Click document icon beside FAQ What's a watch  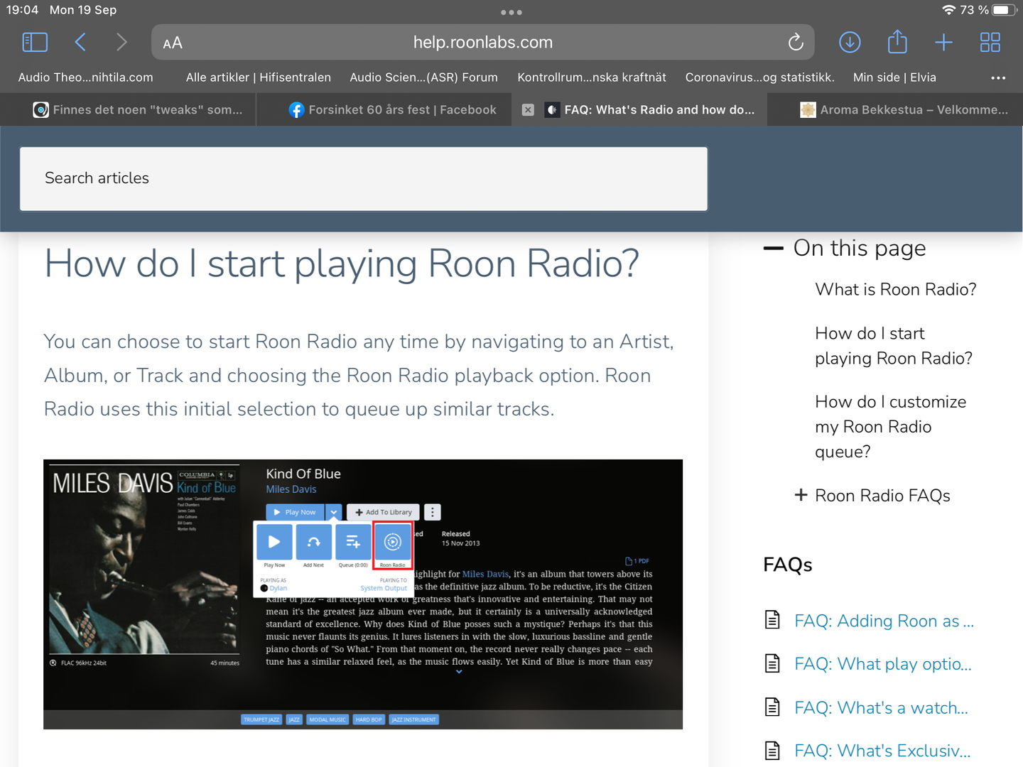(x=772, y=707)
